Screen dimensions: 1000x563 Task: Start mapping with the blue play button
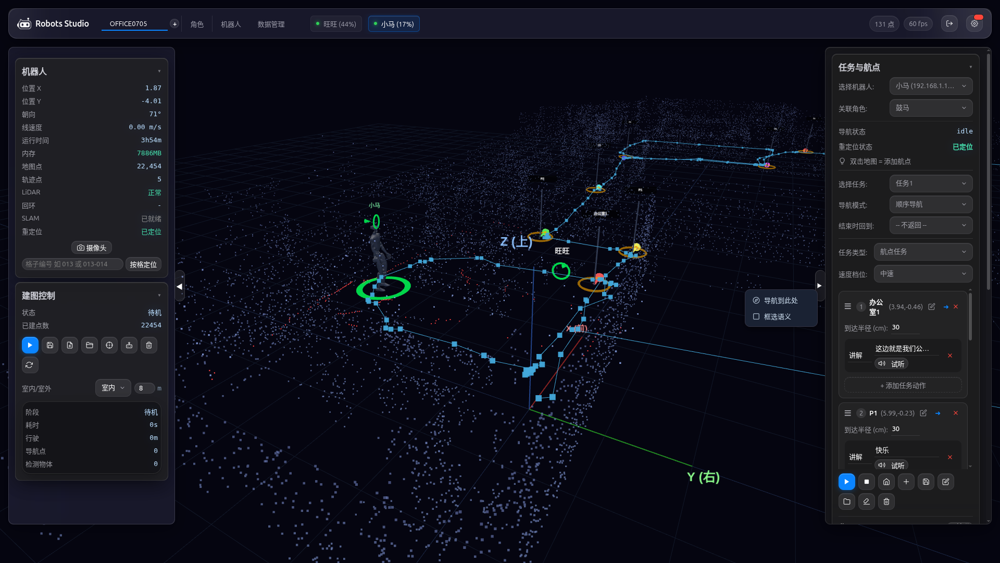click(30, 345)
